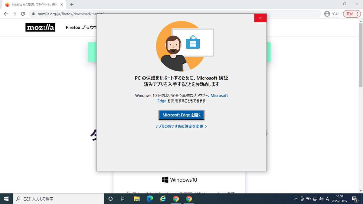Image resolution: width=363 pixels, height=204 pixels.
Task: Click the moz://a logo on the page
Action: click(40, 28)
